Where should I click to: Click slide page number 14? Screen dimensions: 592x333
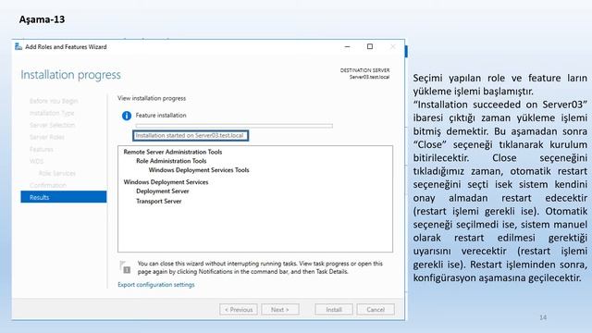(x=543, y=317)
